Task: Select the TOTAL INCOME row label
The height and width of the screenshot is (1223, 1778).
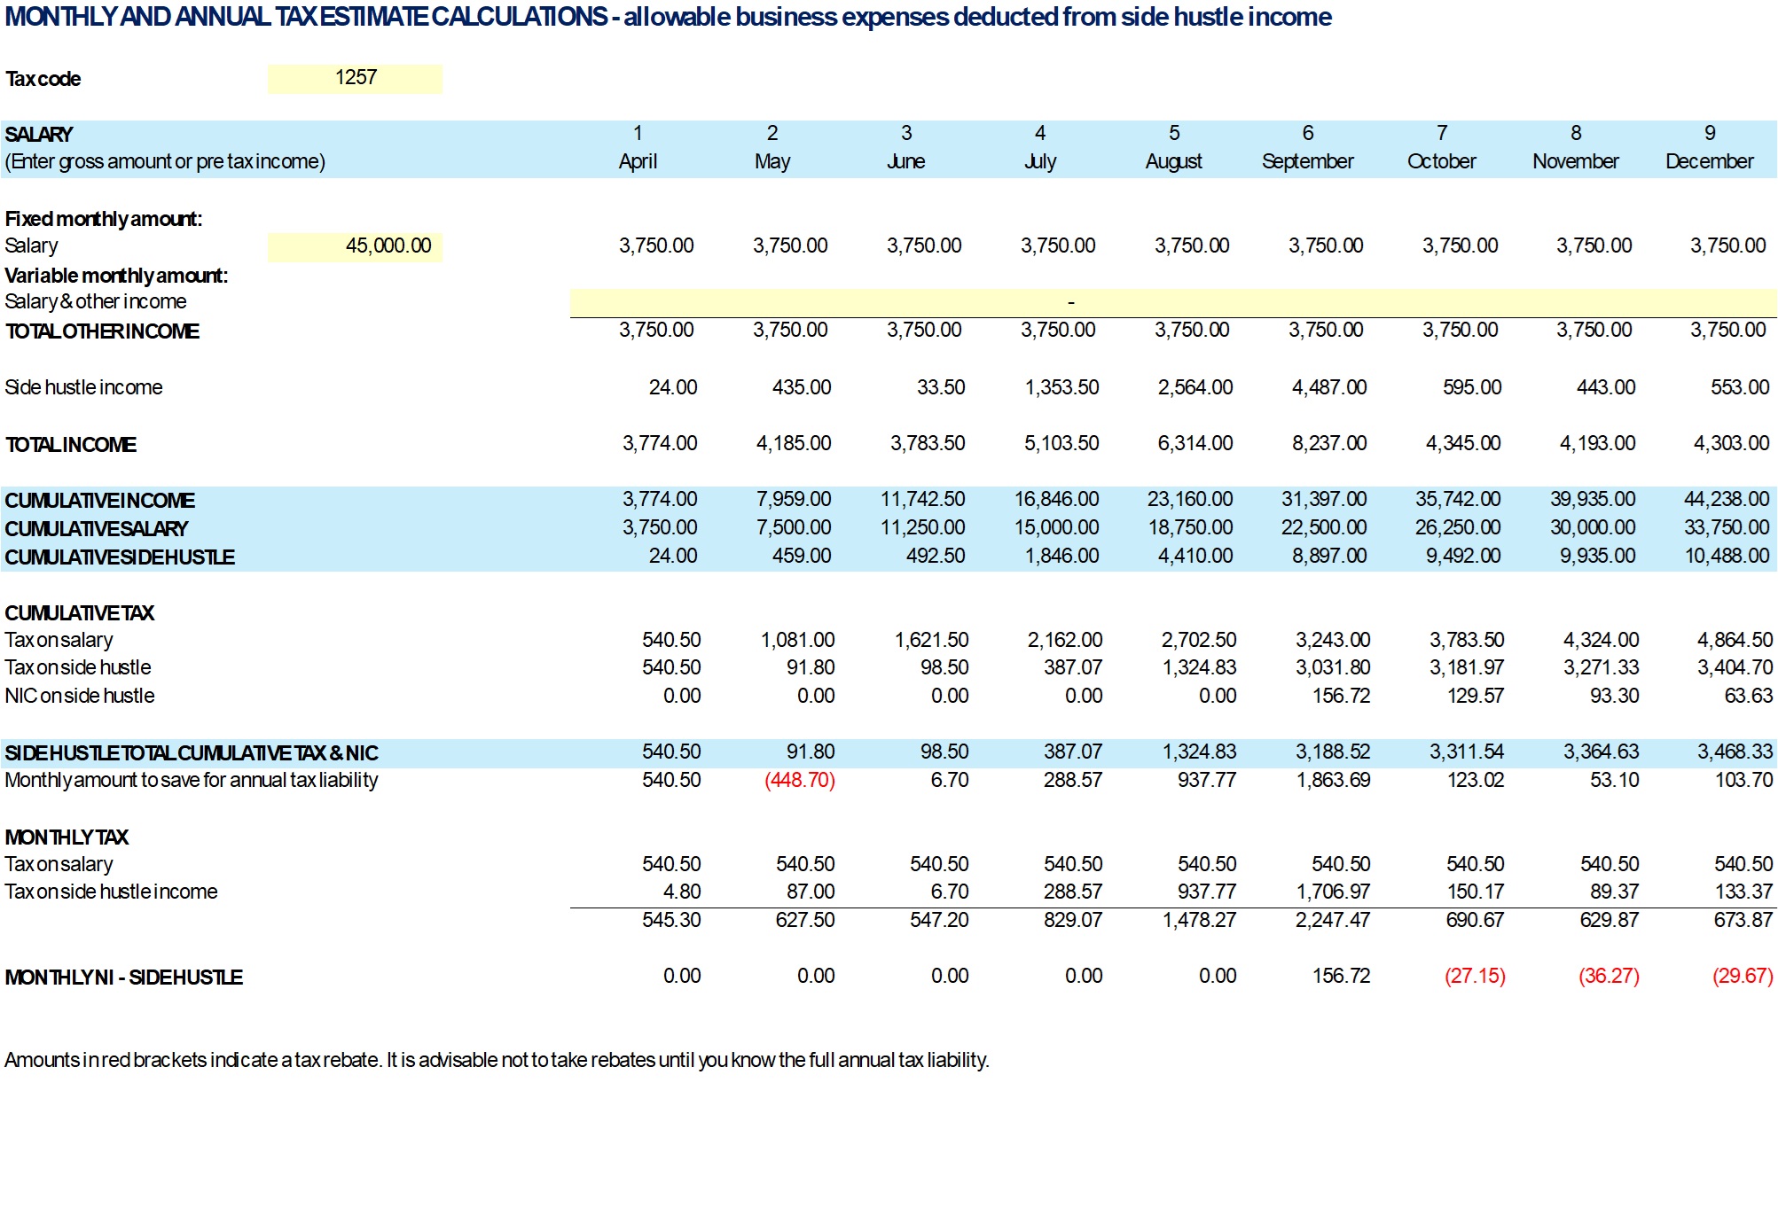Action: (x=71, y=444)
